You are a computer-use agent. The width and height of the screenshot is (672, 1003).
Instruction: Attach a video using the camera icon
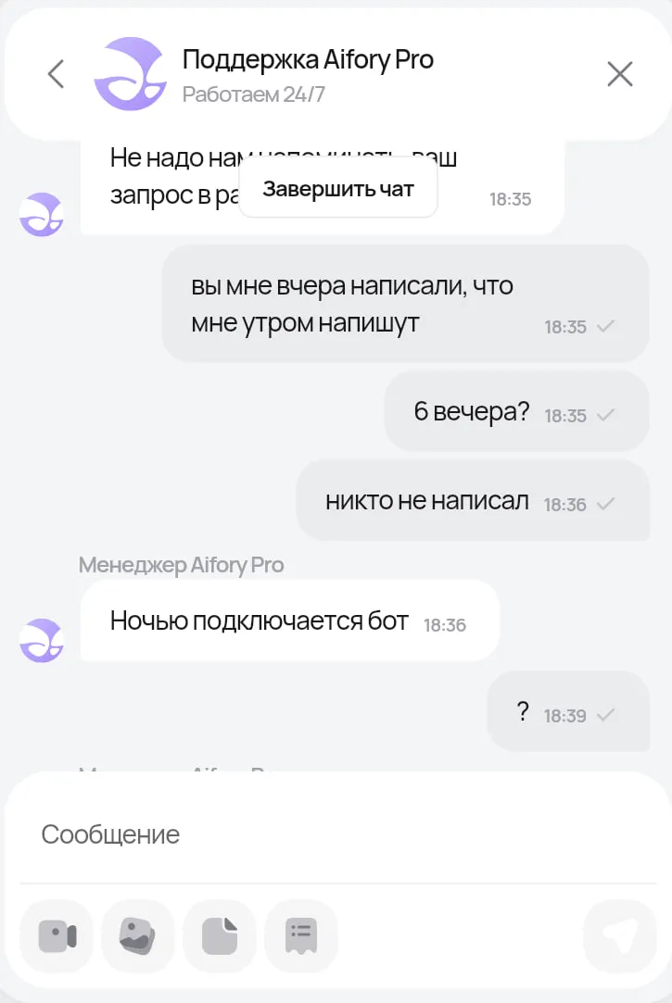(57, 935)
